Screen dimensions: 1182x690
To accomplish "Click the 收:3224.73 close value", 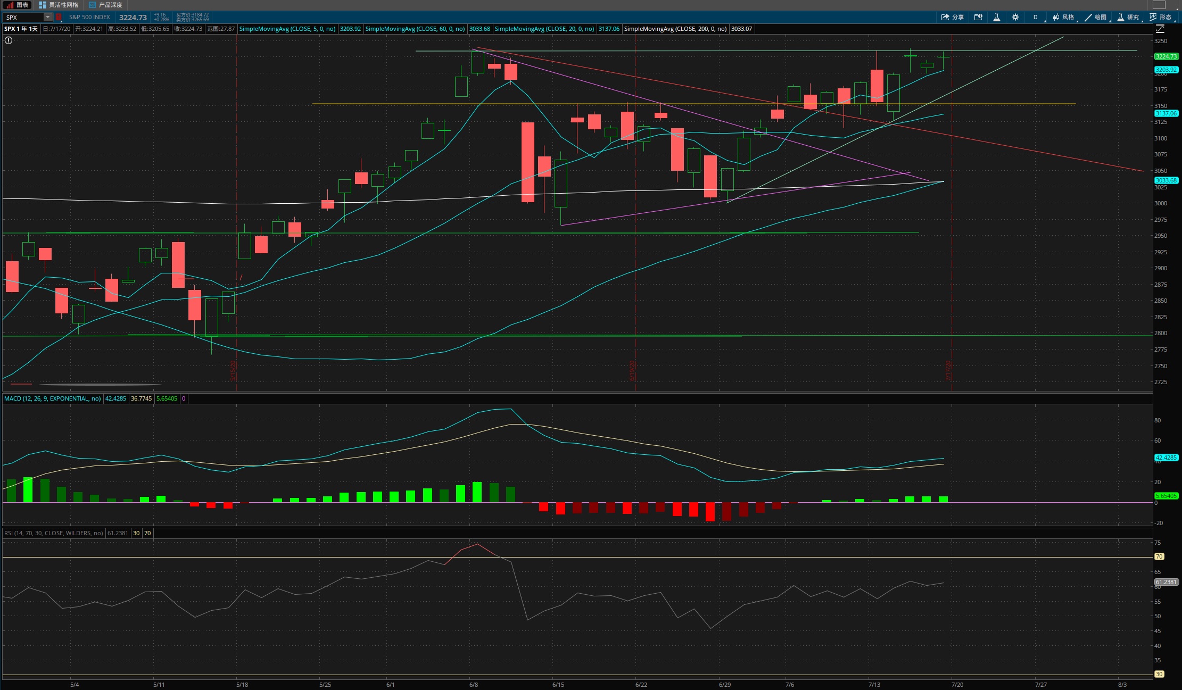I will (x=188, y=29).
